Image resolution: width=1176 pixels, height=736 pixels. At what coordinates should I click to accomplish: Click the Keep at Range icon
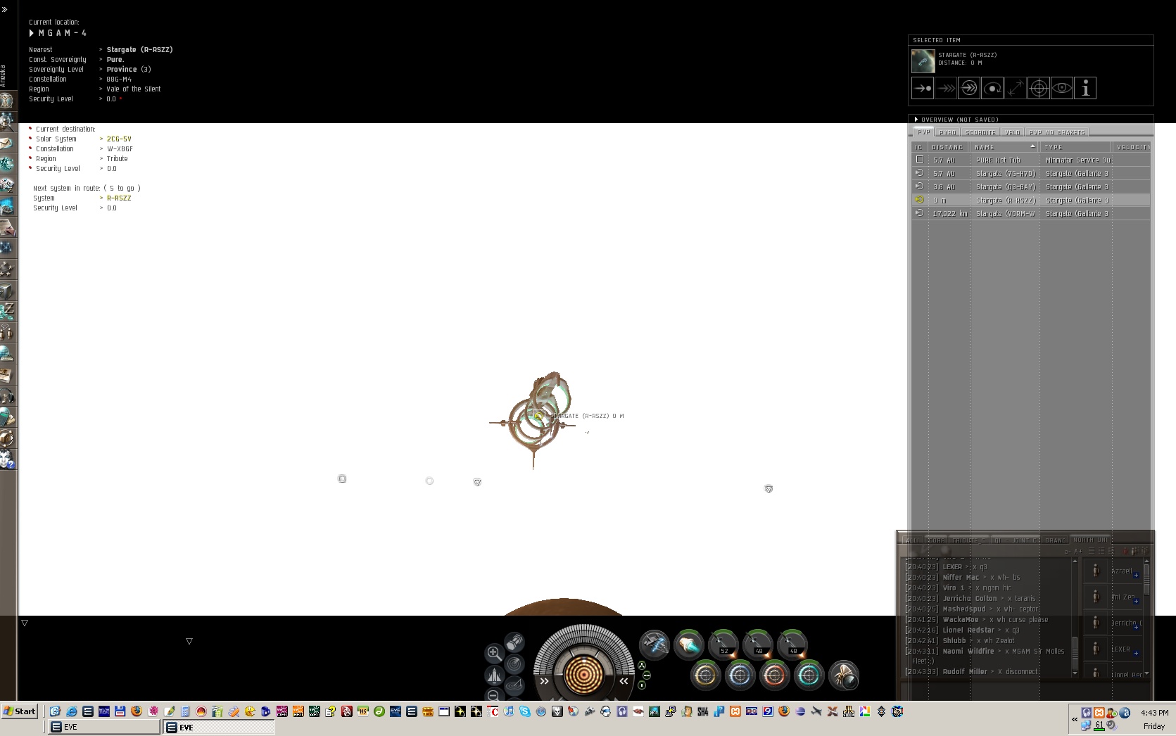click(1016, 89)
